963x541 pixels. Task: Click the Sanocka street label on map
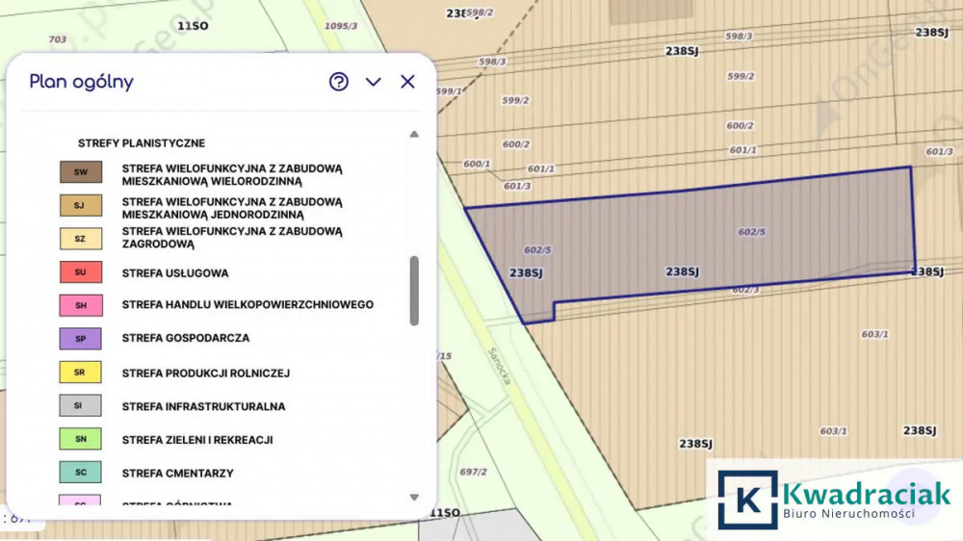pyautogui.click(x=500, y=366)
